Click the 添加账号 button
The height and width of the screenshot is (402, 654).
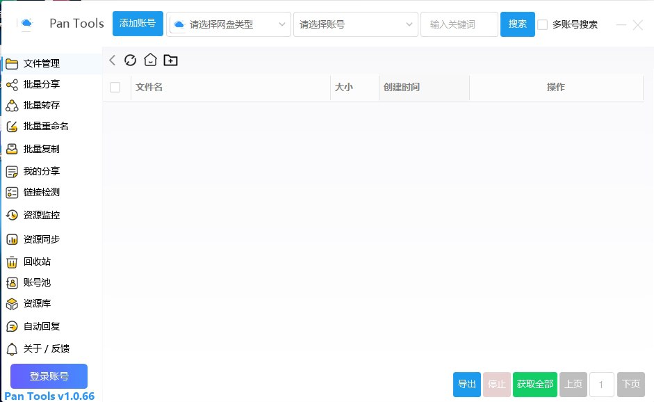(137, 22)
